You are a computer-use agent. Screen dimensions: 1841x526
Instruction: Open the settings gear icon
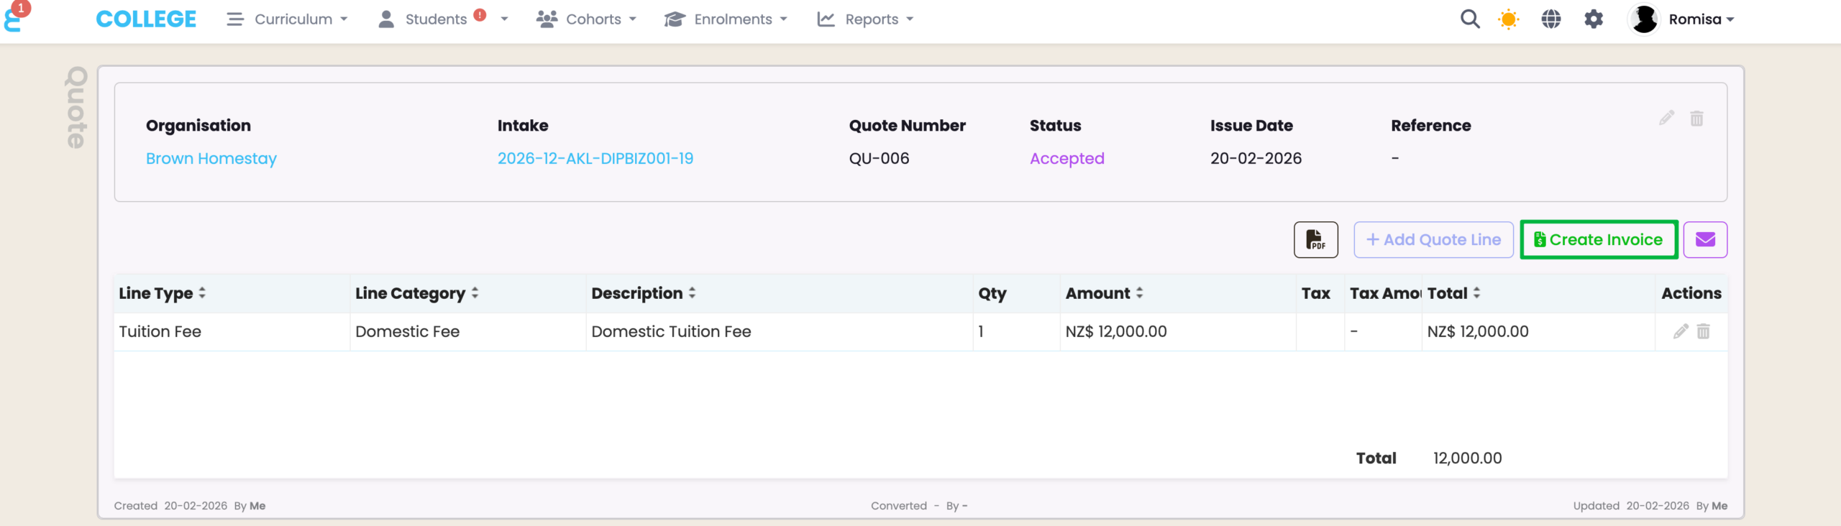pyautogui.click(x=1594, y=19)
